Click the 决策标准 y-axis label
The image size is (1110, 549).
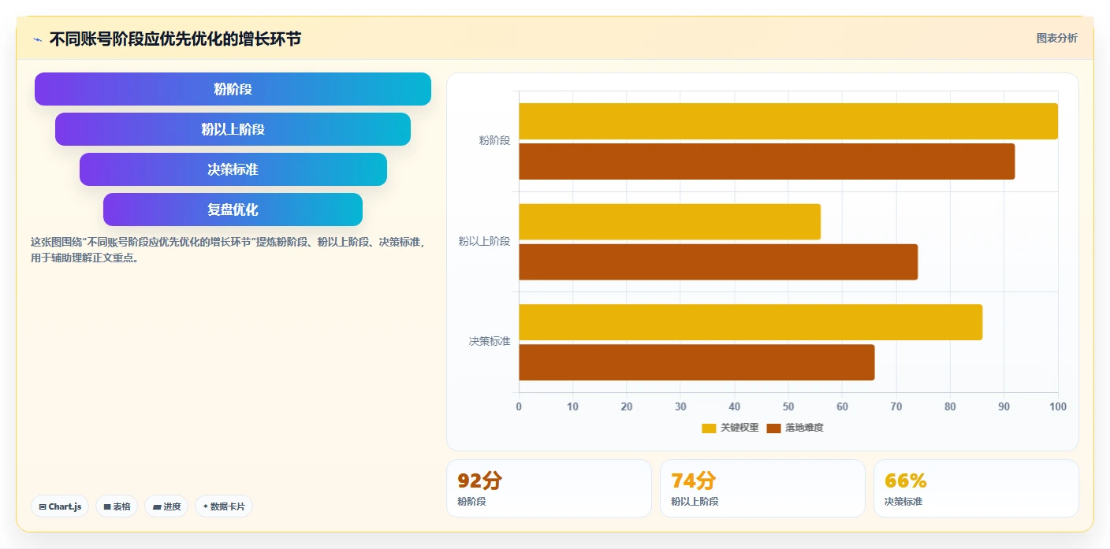pyautogui.click(x=490, y=342)
